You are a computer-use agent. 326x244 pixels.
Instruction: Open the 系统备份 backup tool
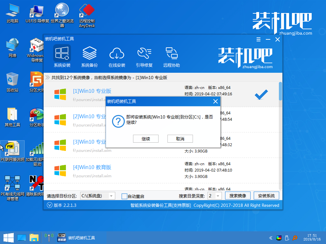pyautogui.click(x=89, y=56)
